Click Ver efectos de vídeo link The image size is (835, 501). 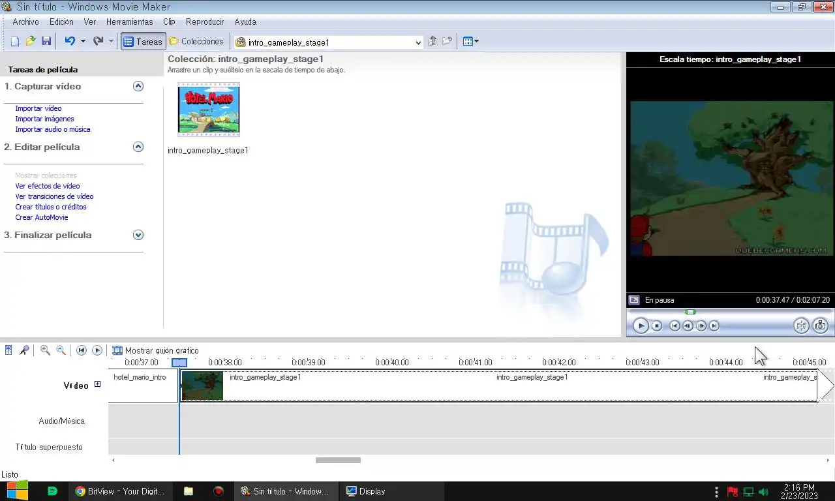[48, 186]
